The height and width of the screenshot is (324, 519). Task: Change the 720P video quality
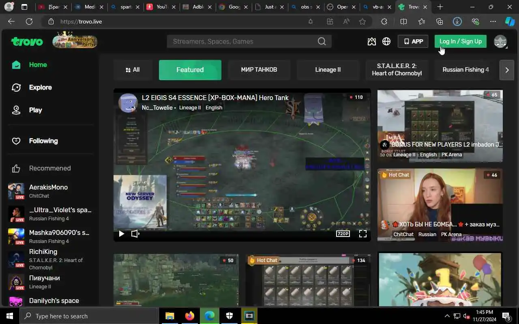tap(343, 234)
